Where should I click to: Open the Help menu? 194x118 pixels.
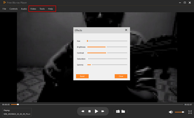pyautogui.click(x=50, y=9)
